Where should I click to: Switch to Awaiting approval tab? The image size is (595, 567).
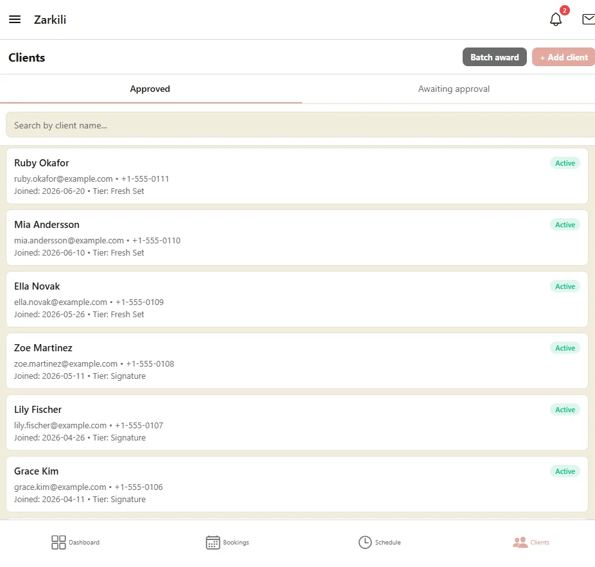tap(454, 89)
